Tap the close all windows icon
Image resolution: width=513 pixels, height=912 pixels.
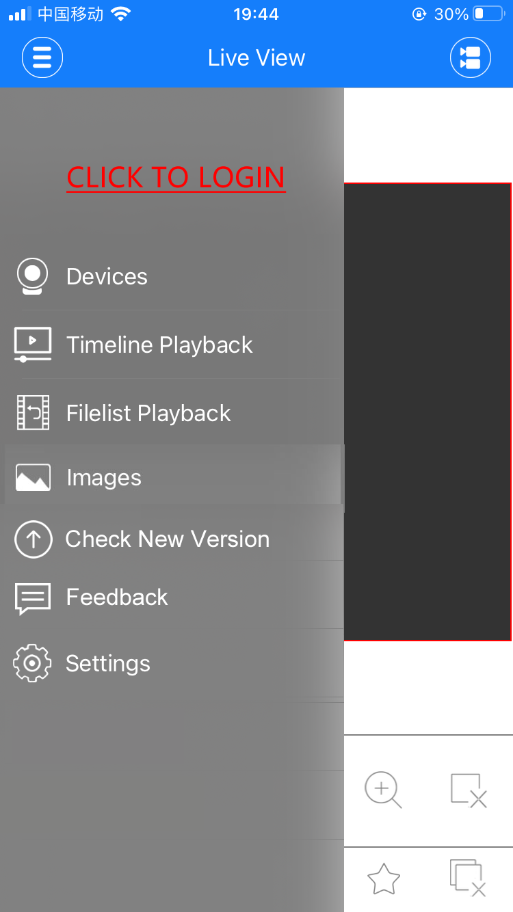point(469,879)
